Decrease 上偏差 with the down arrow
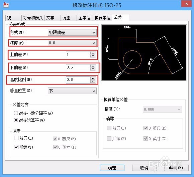The height and width of the screenshot is (177, 194). click(x=93, y=56)
